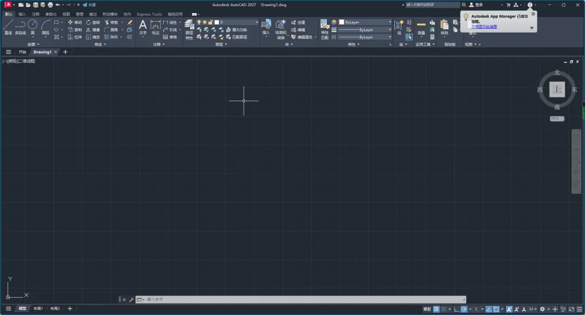This screenshot has height=315, width=585.
Task: Click the Table (表格) tool
Action: click(x=170, y=37)
